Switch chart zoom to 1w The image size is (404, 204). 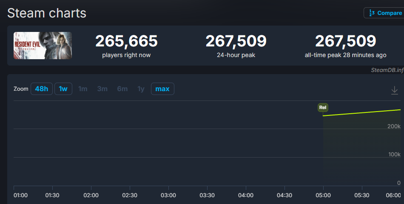click(63, 89)
